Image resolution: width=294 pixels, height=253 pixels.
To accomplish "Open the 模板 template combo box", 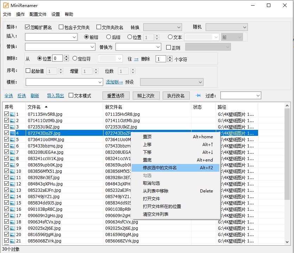I will point(100,82).
